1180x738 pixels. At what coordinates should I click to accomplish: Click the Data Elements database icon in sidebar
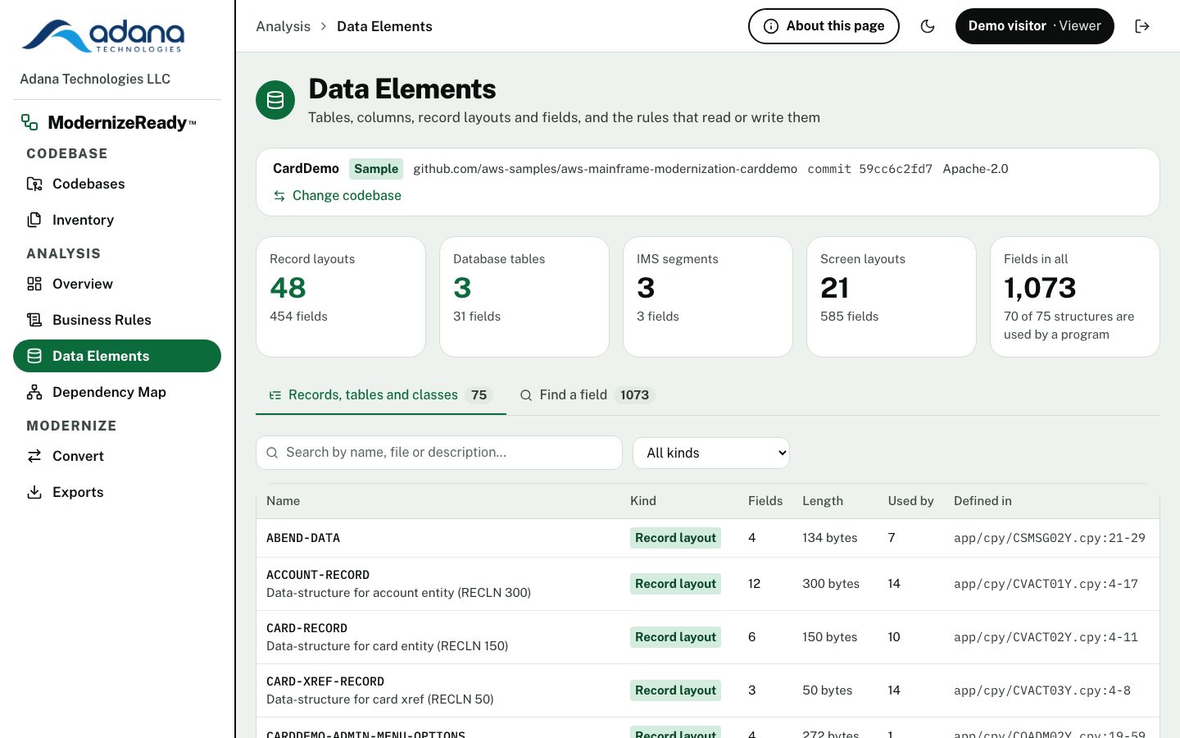point(34,356)
